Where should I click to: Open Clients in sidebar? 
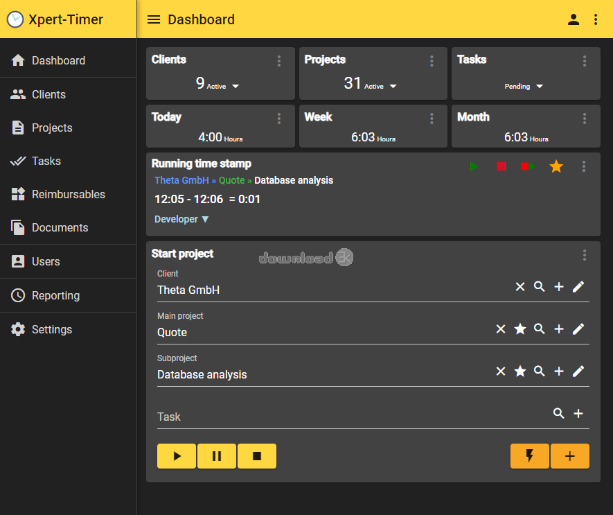(x=69, y=95)
